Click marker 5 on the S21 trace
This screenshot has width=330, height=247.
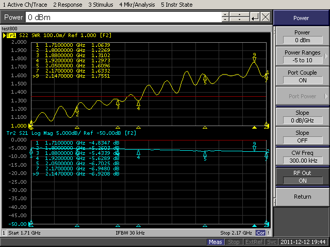click(205, 156)
